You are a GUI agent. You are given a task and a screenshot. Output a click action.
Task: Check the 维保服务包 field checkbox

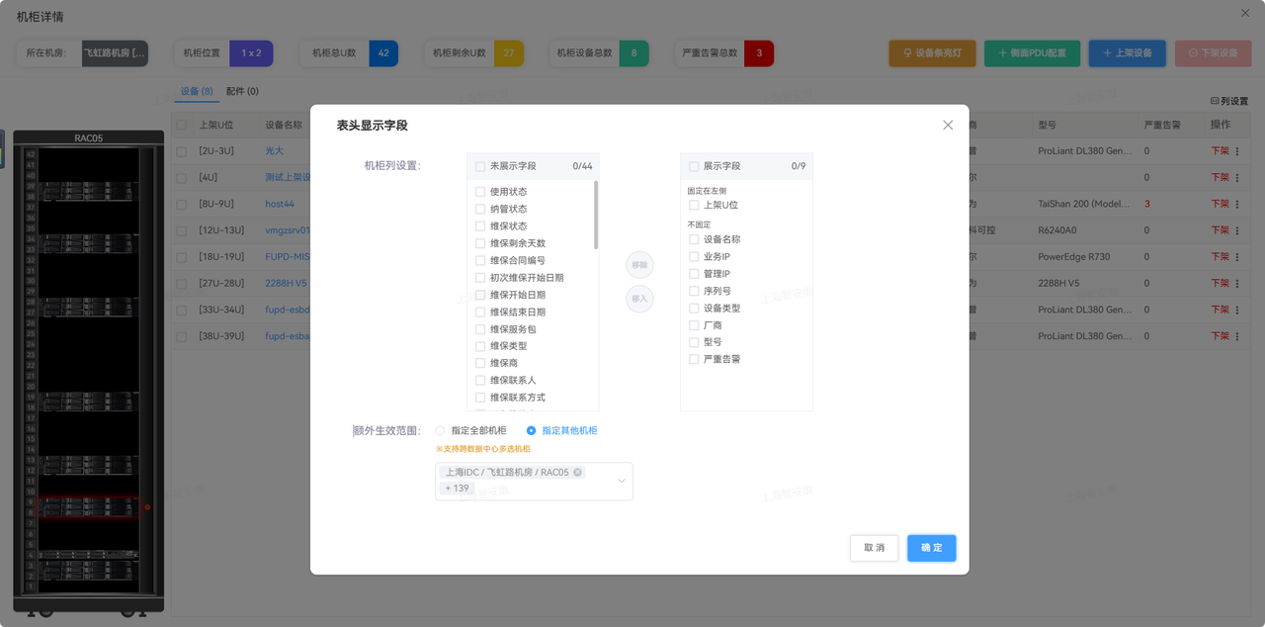[480, 329]
